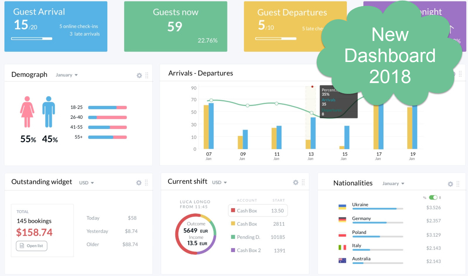Click the Older $88.74 outstanding row
Viewport: 468px width, 276px height.
pyautogui.click(x=112, y=244)
